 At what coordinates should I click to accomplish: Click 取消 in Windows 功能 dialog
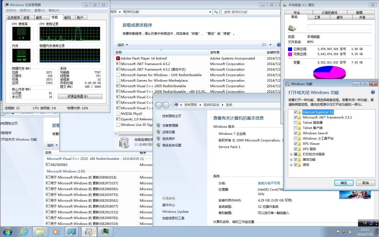[365, 183]
